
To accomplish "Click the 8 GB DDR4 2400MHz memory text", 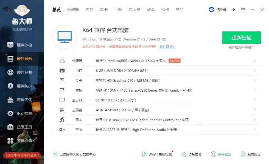I will pyautogui.click(x=122, y=71).
